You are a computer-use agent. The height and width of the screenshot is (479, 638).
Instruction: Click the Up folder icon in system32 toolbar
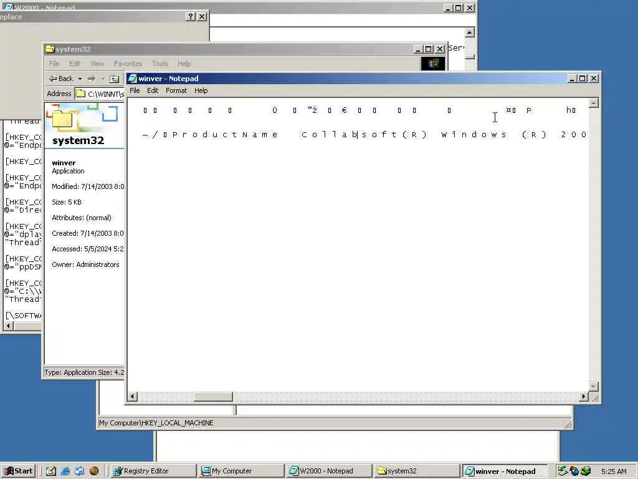pyautogui.click(x=115, y=79)
